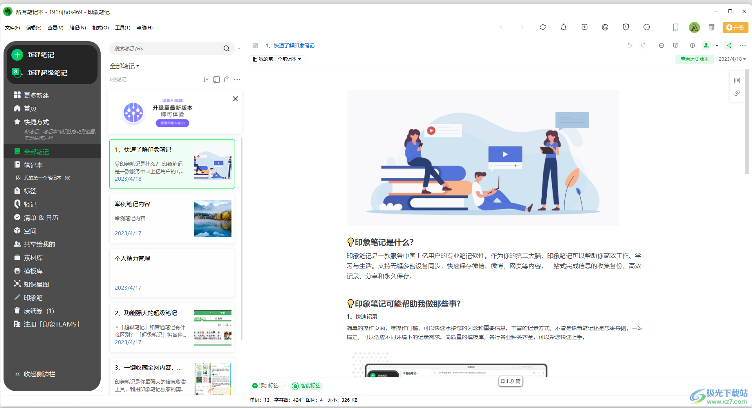The height and width of the screenshot is (408, 752).
Task: Select 标签 in the sidebar
Action: click(25, 191)
